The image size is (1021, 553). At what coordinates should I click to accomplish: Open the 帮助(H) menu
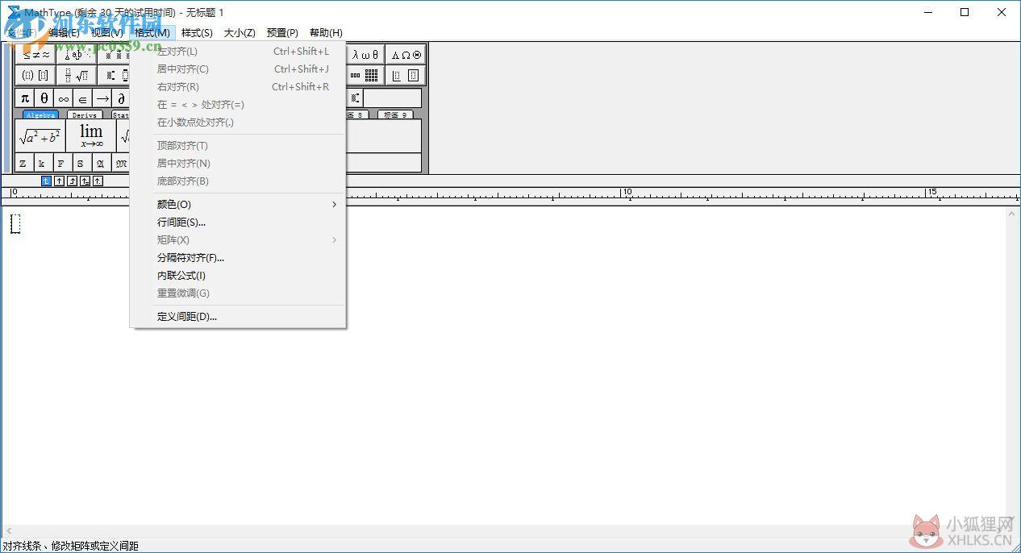326,33
